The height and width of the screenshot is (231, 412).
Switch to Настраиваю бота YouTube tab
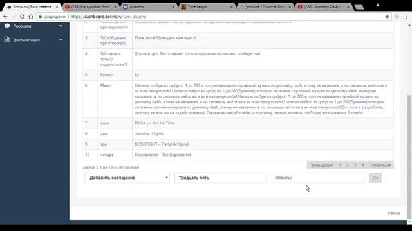91,7
